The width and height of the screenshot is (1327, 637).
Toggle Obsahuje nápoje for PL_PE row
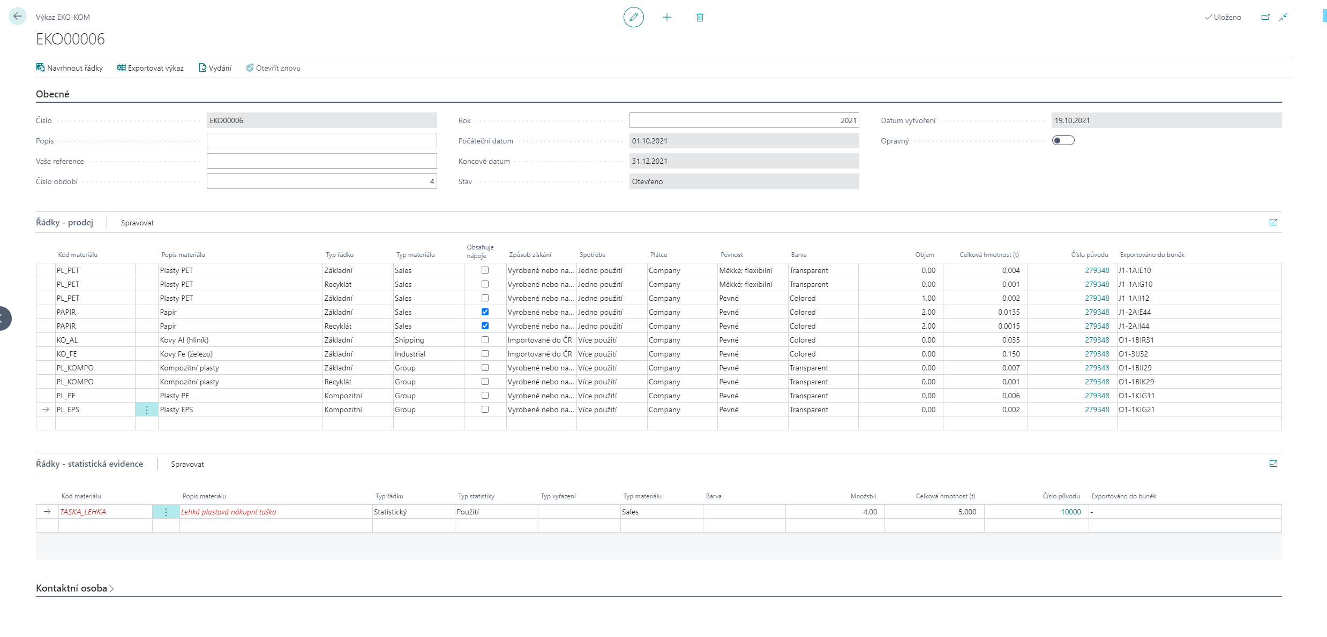(x=485, y=396)
